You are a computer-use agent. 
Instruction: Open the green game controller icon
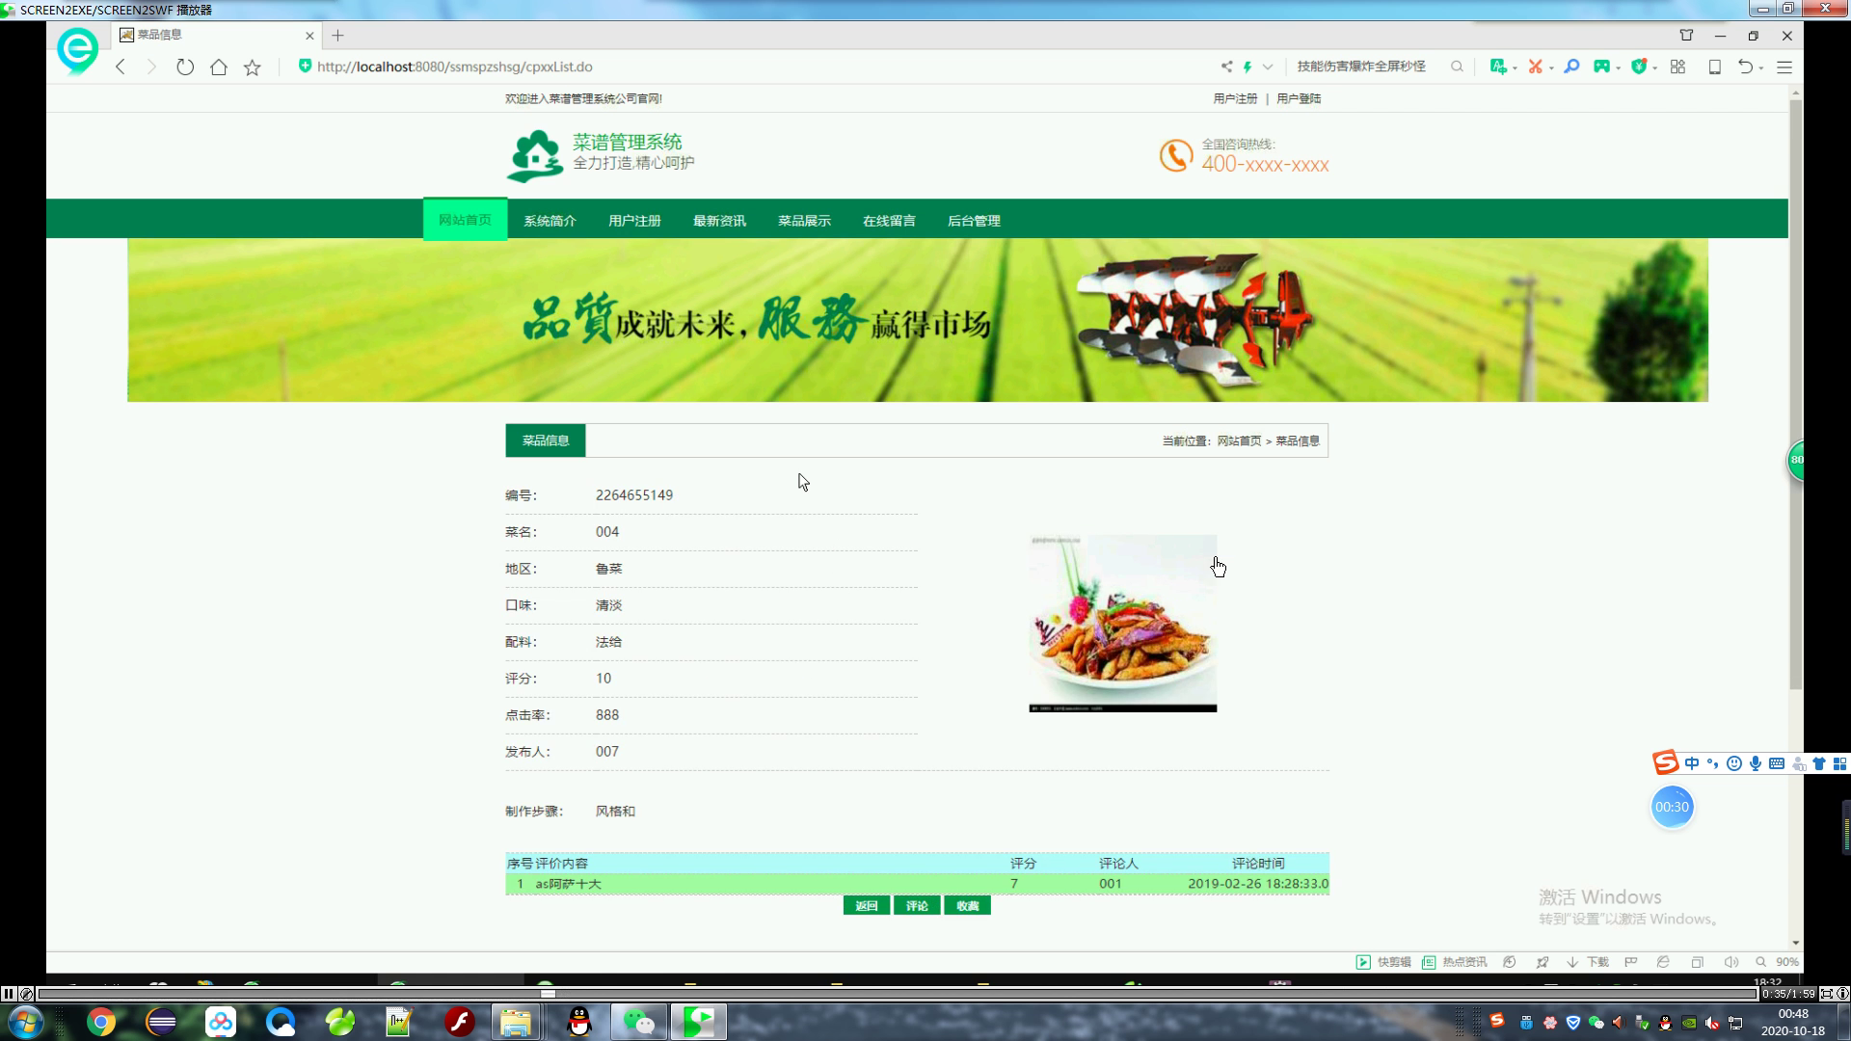1601,67
